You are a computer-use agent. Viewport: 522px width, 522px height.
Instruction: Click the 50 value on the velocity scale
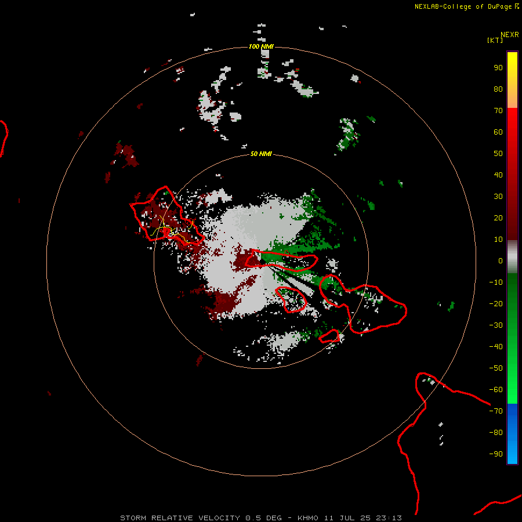[498, 154]
